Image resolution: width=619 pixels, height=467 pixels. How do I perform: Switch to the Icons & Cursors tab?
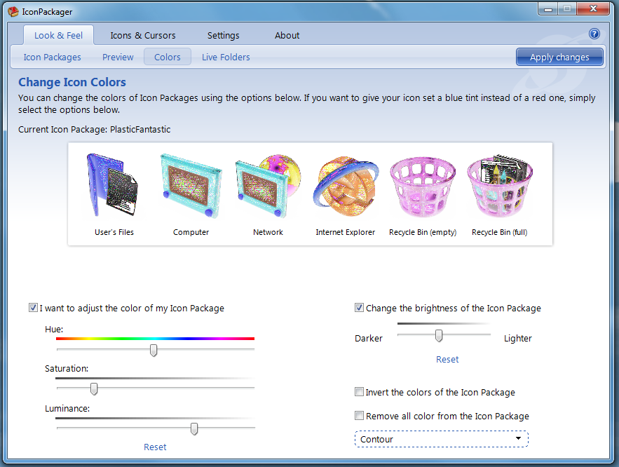[x=142, y=35]
